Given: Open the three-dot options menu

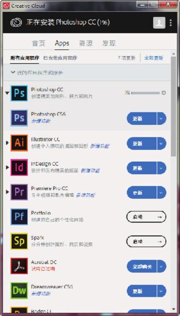Looking at the screenshot, I should pos(171,23).
